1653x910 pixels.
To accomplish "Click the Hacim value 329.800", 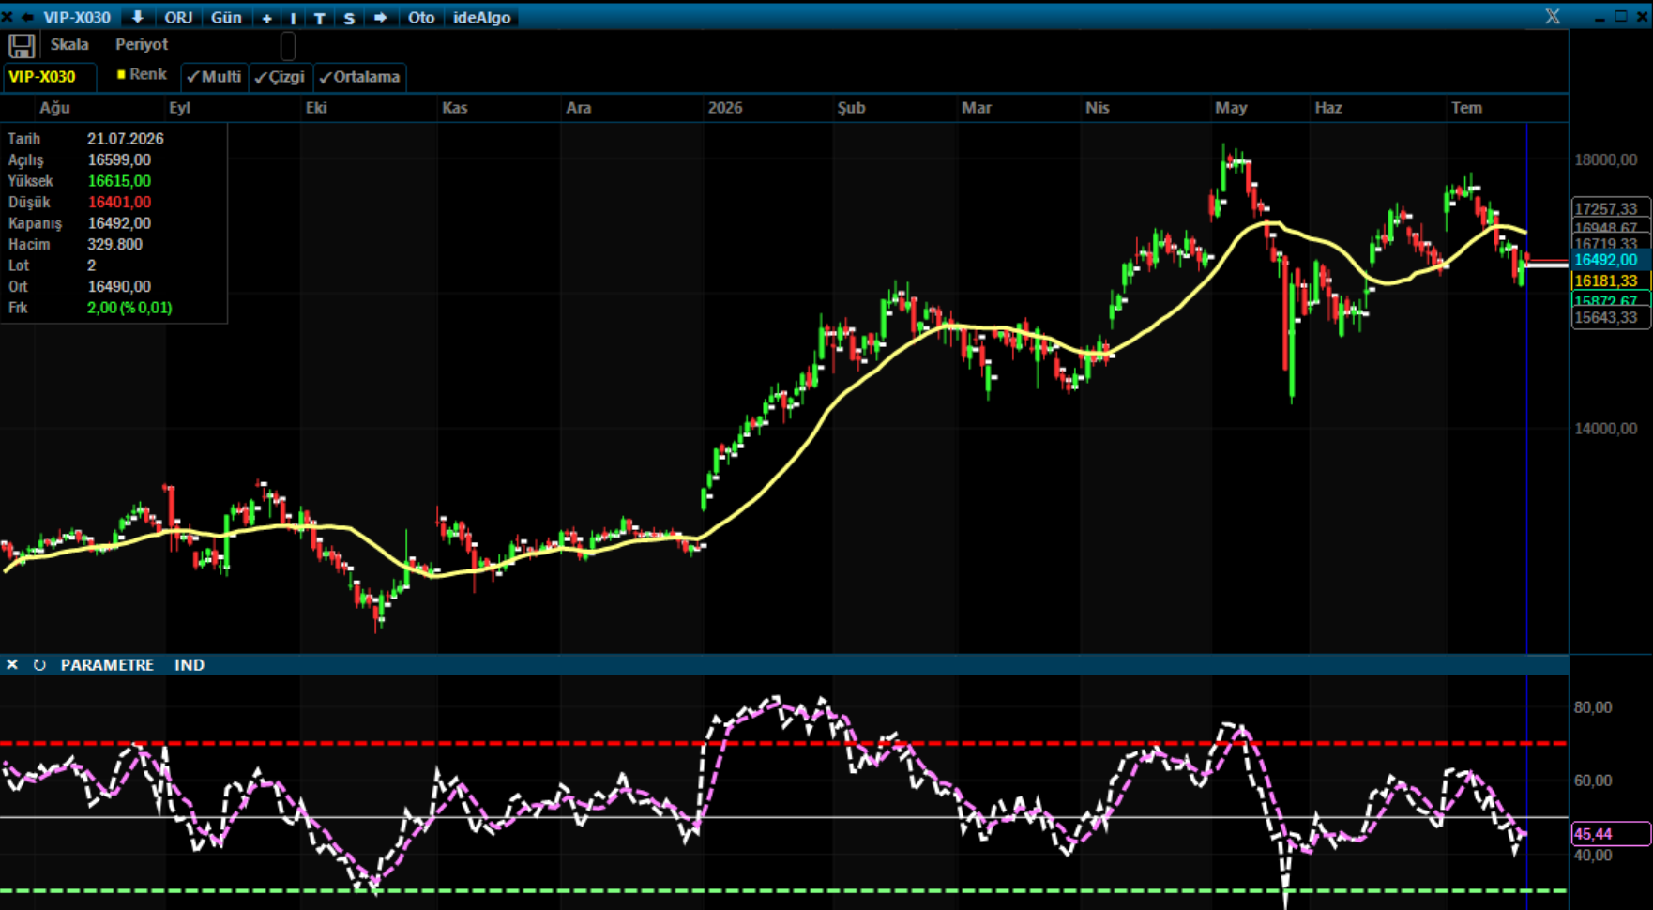I will tap(114, 245).
